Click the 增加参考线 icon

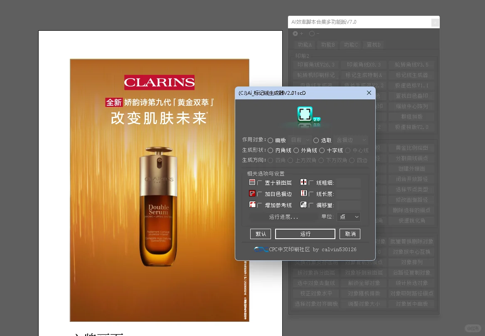click(x=253, y=204)
